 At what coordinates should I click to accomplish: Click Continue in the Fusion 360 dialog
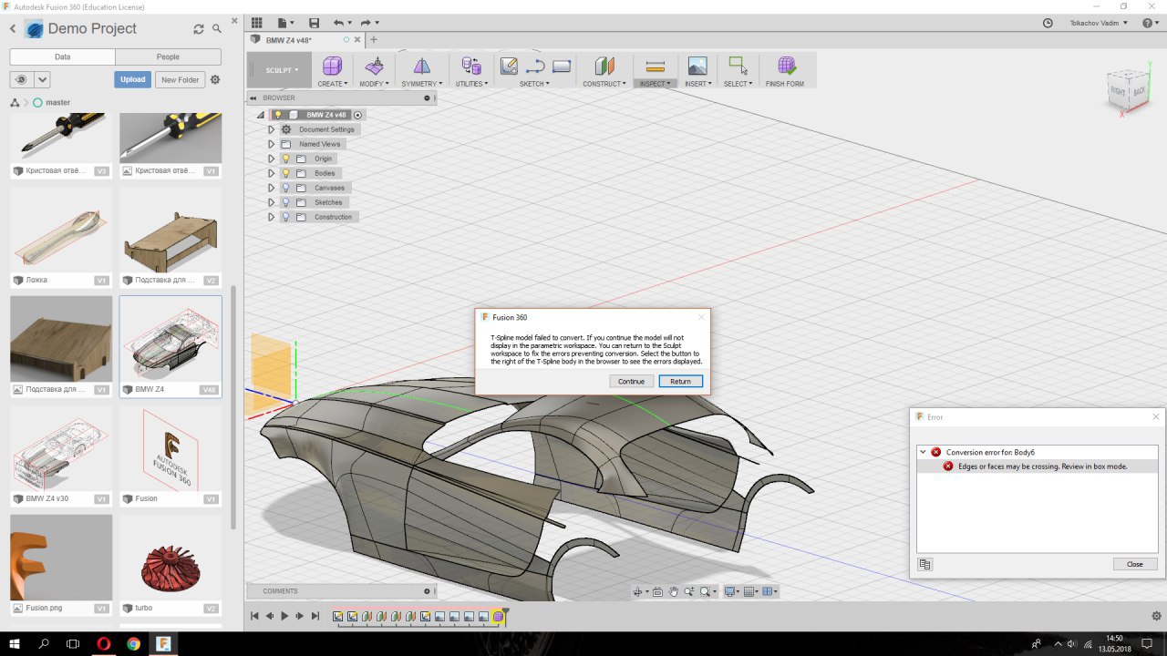631,381
